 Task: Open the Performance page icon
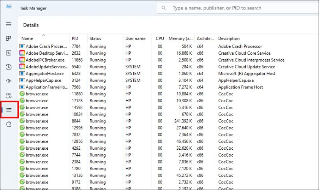(8, 53)
